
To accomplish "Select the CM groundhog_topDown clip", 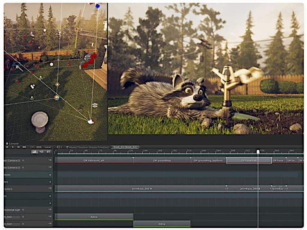I will [208, 160].
